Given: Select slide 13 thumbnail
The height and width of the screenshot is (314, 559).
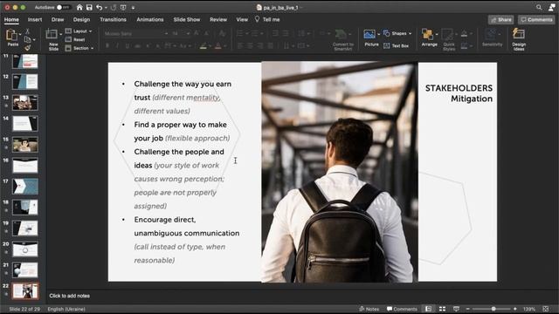Looking at the screenshot, I should click(25, 103).
